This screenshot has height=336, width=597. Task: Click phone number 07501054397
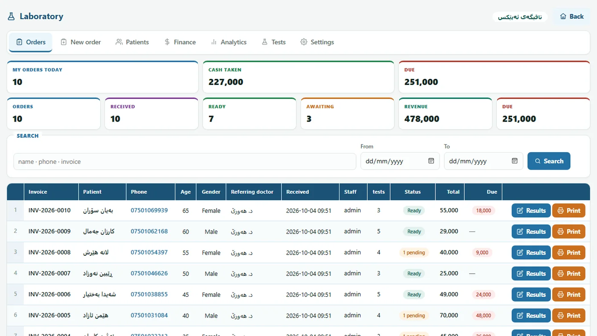[x=149, y=252]
